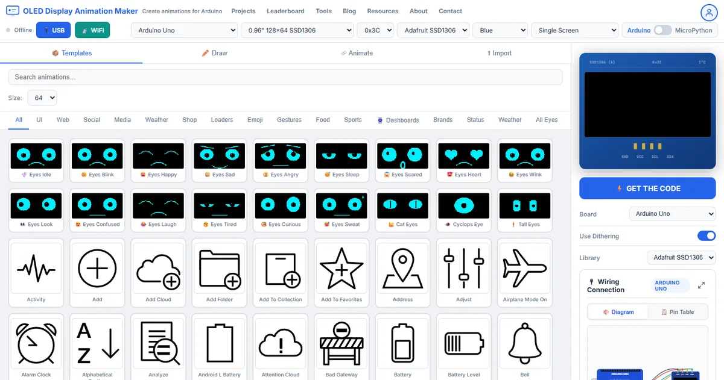Open the 0x3C address dropdown
This screenshot has width=724, height=380.
[375, 30]
